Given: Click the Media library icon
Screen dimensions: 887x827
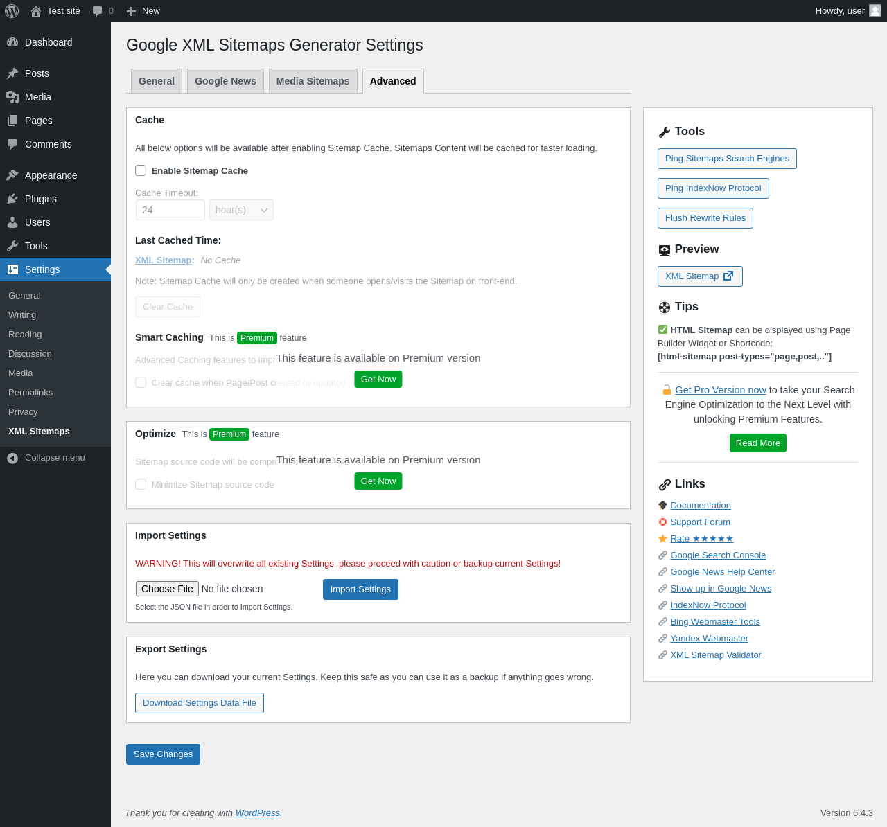Looking at the screenshot, I should (x=12, y=97).
